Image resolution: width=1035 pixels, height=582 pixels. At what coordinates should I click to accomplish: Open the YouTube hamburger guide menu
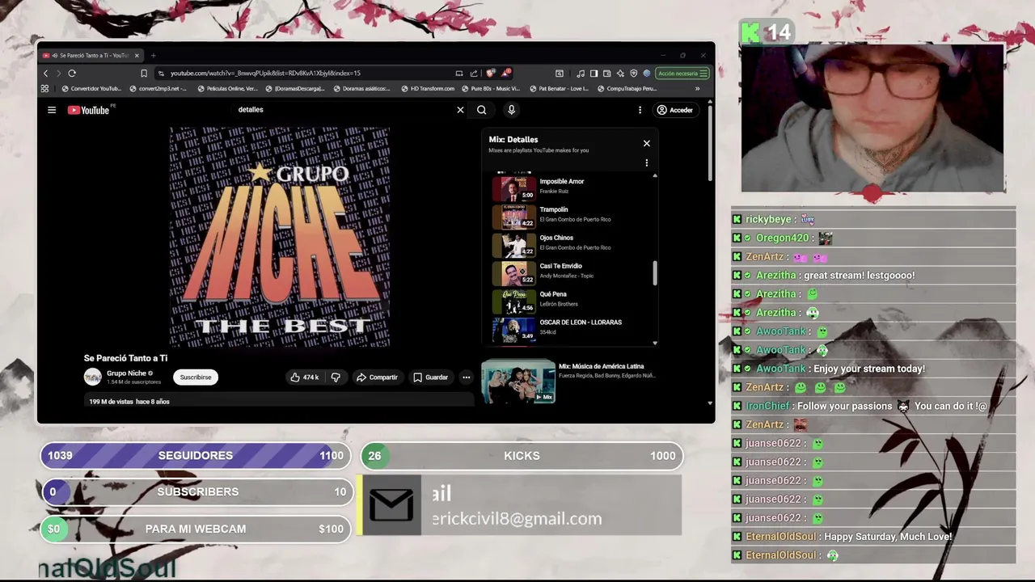pyautogui.click(x=52, y=110)
